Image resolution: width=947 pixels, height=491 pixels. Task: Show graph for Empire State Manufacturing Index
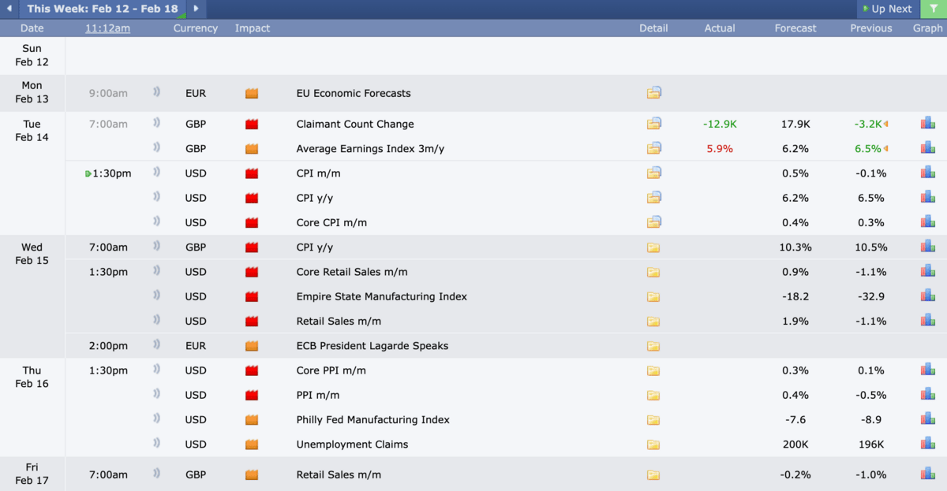928,296
